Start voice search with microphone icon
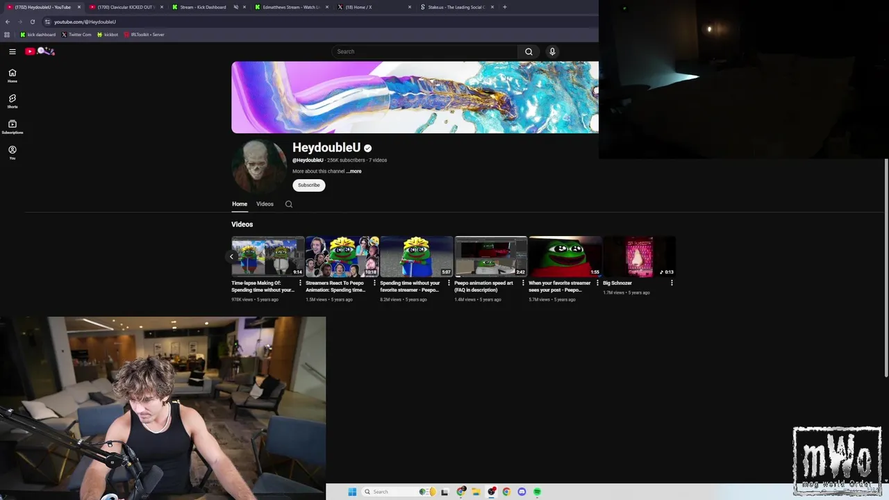 pyautogui.click(x=552, y=51)
